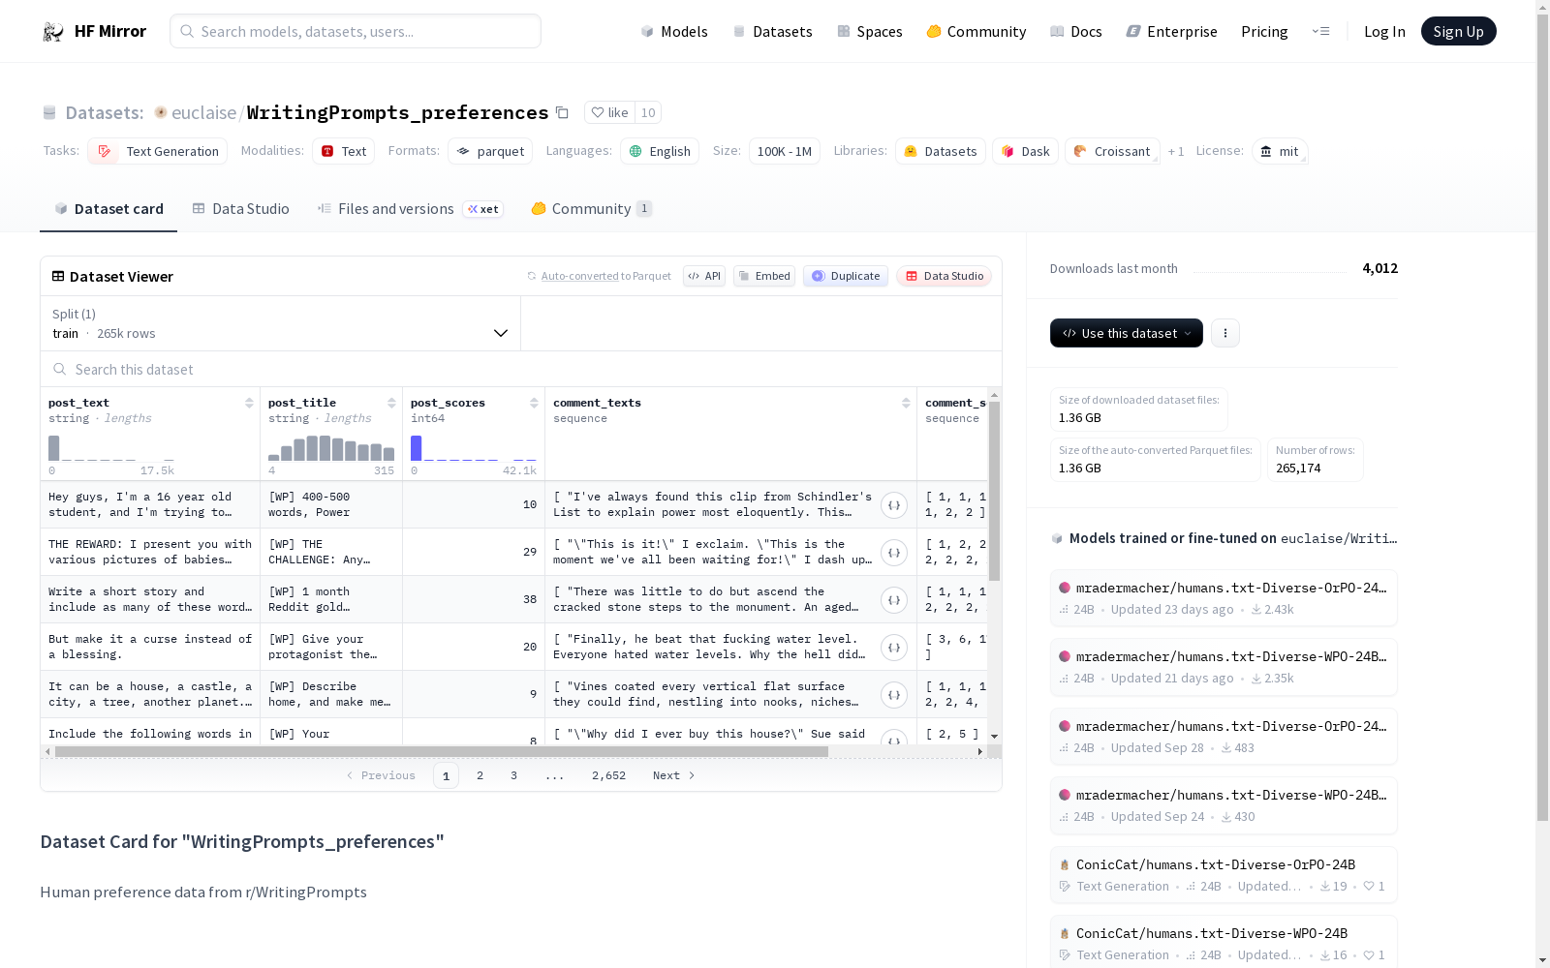
Task: Select the Dask library tag
Action: [1025, 151]
